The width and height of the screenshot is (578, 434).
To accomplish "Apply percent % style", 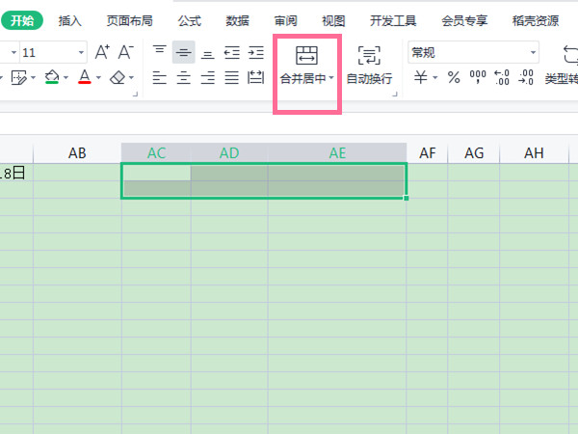I will [454, 77].
